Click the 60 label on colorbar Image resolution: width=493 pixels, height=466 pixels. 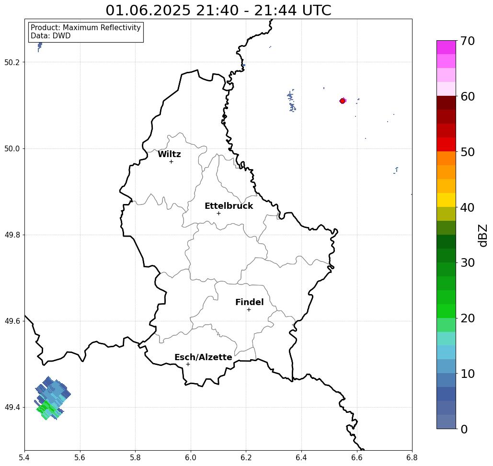coord(467,96)
